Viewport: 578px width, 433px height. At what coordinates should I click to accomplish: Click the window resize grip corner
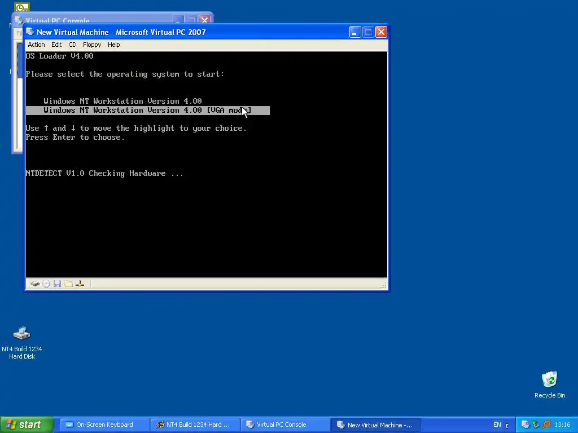tap(383, 285)
